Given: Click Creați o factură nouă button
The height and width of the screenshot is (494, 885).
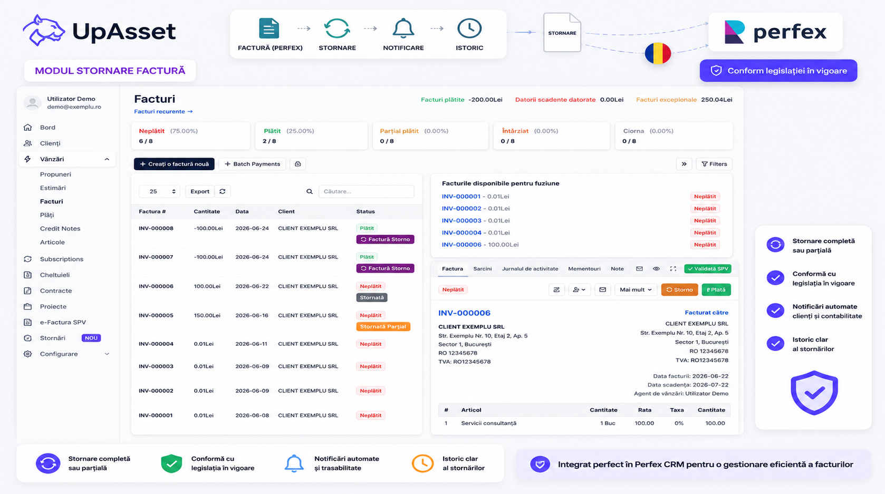Looking at the screenshot, I should (x=174, y=164).
